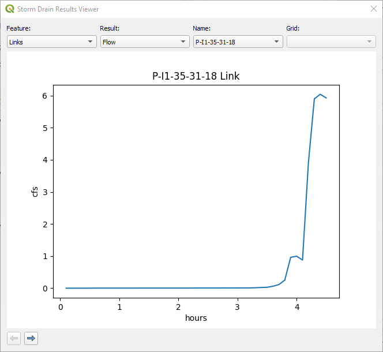Click the "cfs" y-axis label
383x352 pixels.
35,191
